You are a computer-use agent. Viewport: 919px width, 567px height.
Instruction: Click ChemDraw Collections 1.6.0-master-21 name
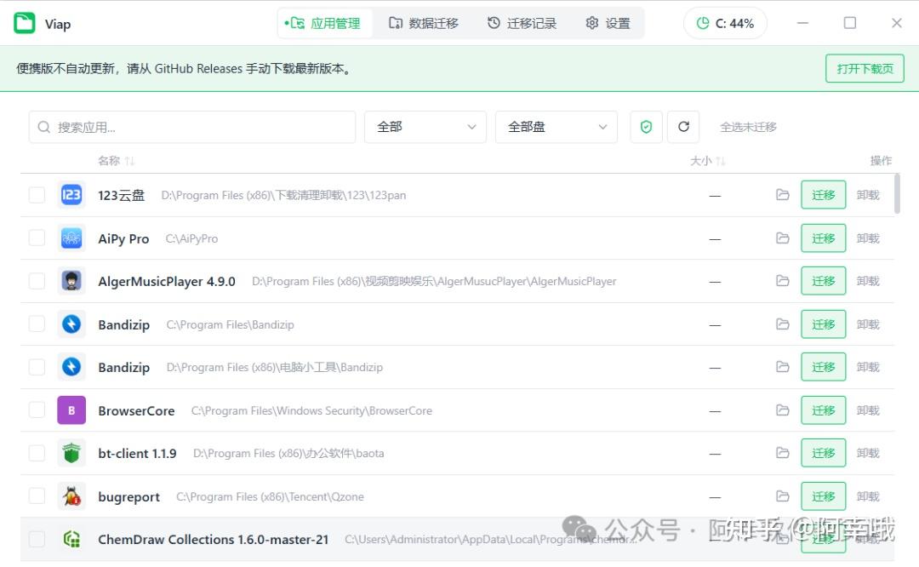[214, 540]
